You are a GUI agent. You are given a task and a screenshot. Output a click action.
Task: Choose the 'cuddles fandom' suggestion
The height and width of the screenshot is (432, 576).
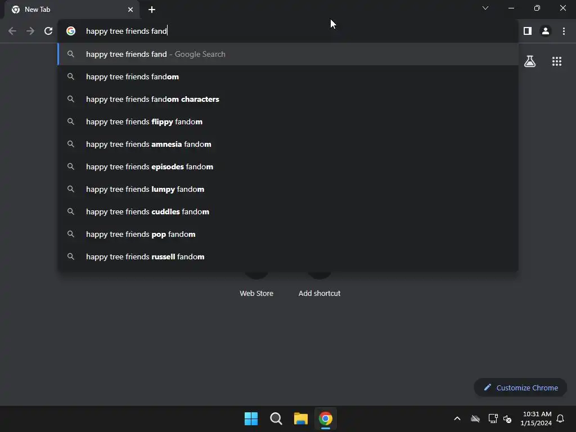(289, 211)
